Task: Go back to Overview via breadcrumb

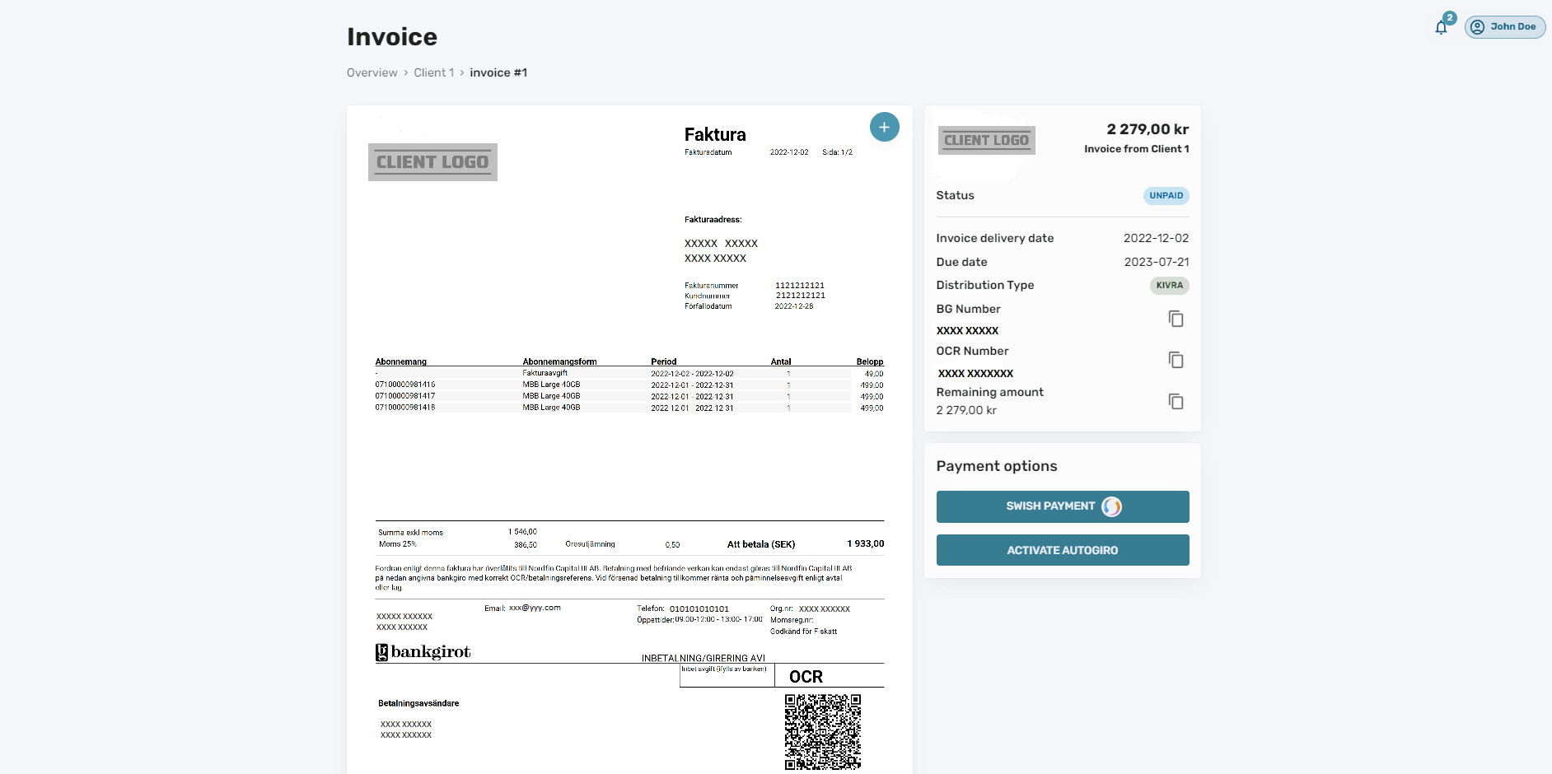Action: point(372,72)
